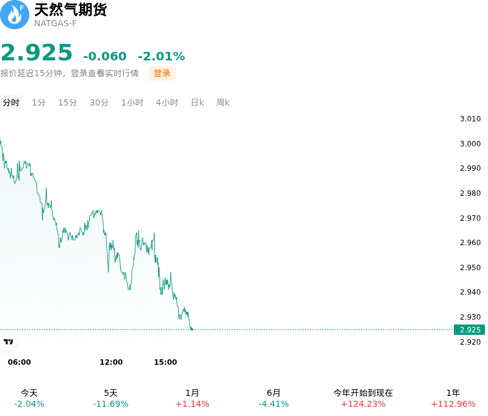Screen dimensions: 488x416
Task: Choose the 6月 -4.41% range
Action: (273, 398)
